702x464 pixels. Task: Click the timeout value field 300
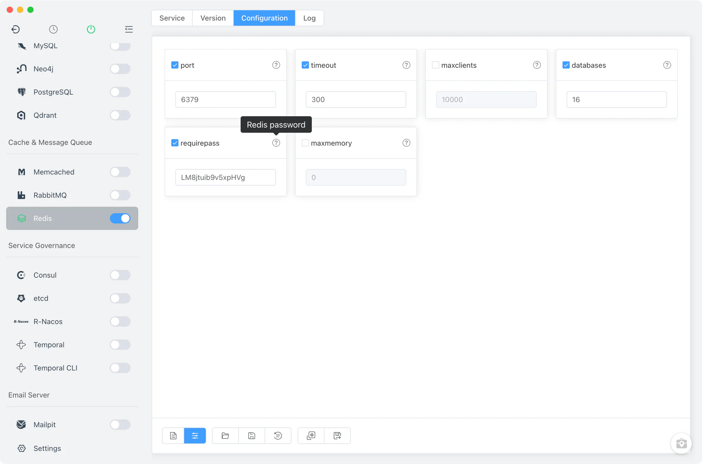tap(356, 99)
